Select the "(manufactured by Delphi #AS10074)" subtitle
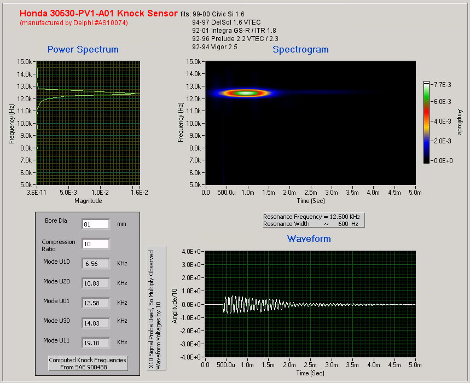Image resolution: width=470 pixels, height=383 pixels. click(x=74, y=23)
